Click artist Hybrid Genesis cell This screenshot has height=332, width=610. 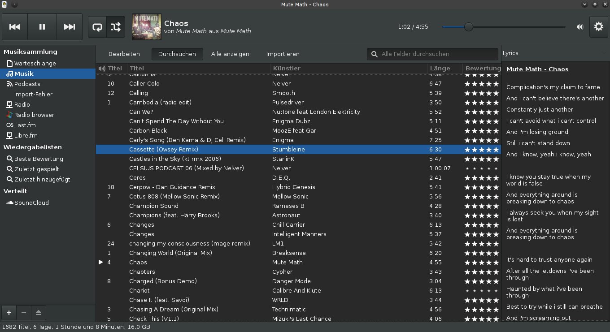(x=294, y=187)
